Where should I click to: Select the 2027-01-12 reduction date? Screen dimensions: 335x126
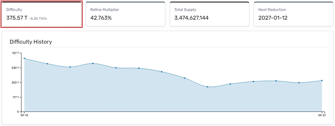(273, 18)
